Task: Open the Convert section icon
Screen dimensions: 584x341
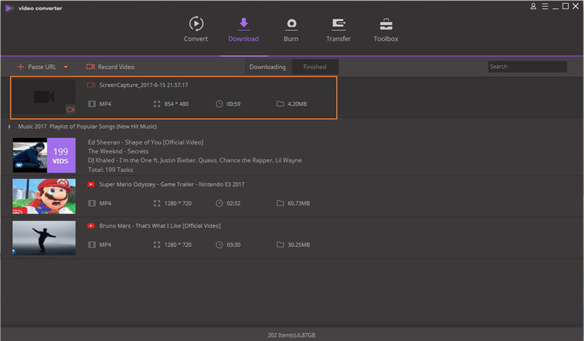Action: (196, 23)
